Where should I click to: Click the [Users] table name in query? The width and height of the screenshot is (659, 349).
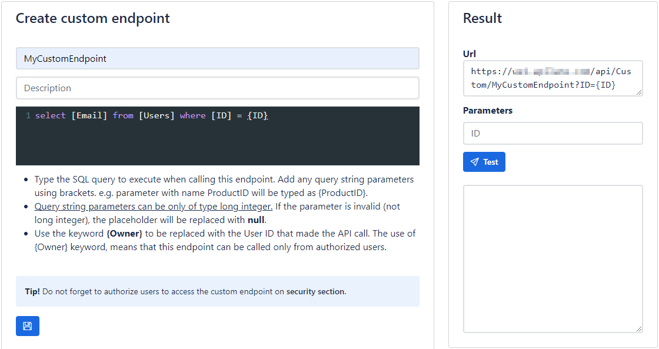tap(157, 116)
